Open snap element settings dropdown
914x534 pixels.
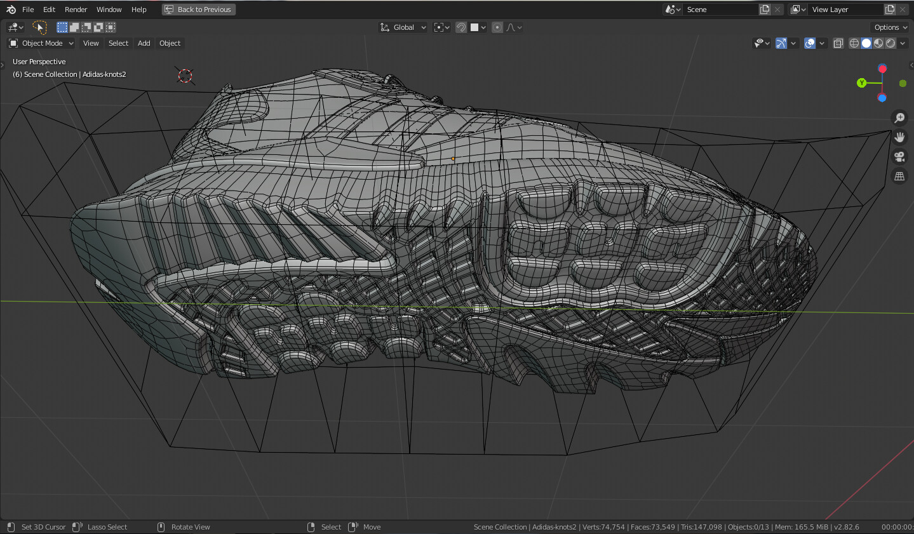478,27
